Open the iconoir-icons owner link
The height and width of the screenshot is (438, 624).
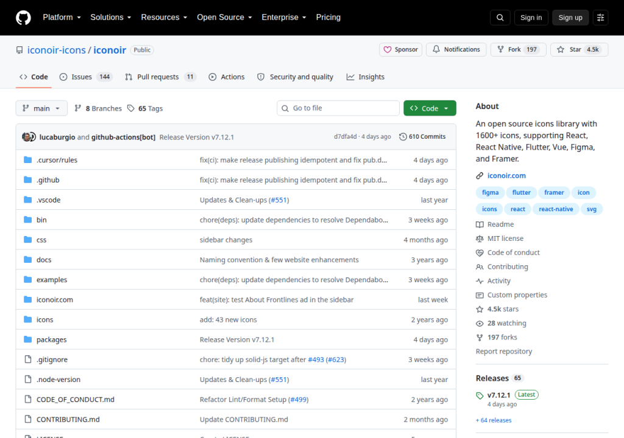(57, 50)
